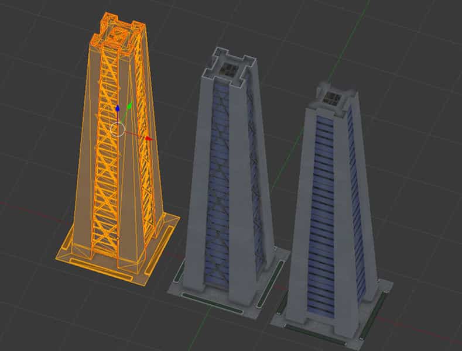Viewport: 462px width, 351px height.
Task: Click the white circle at gizmo center
Action: tap(118, 129)
